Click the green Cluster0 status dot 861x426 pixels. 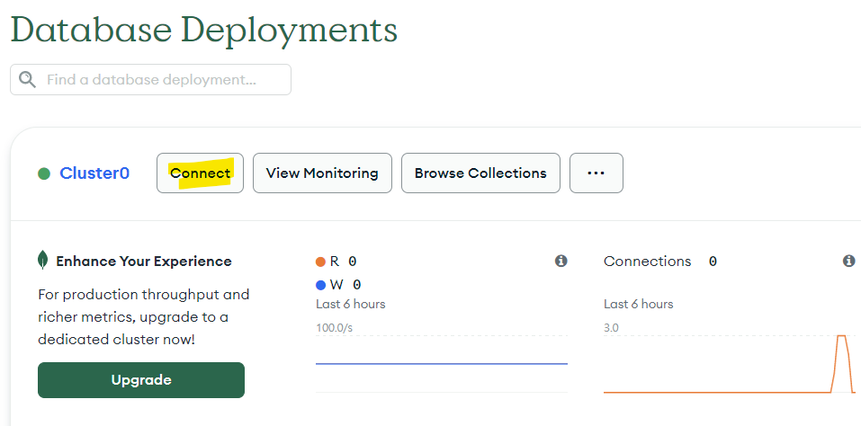pos(44,173)
